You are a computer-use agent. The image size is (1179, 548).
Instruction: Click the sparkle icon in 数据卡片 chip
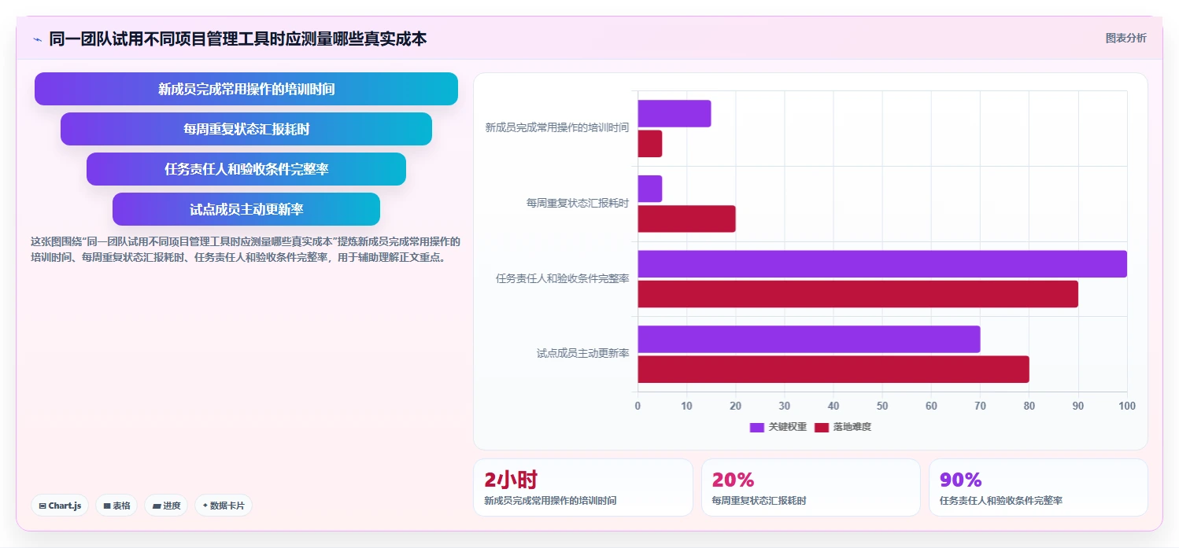pyautogui.click(x=205, y=506)
